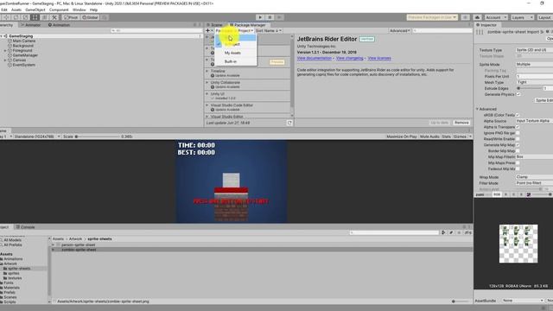This screenshot has width=553, height=311.
Task: Open View changelog link
Action: [349, 58]
